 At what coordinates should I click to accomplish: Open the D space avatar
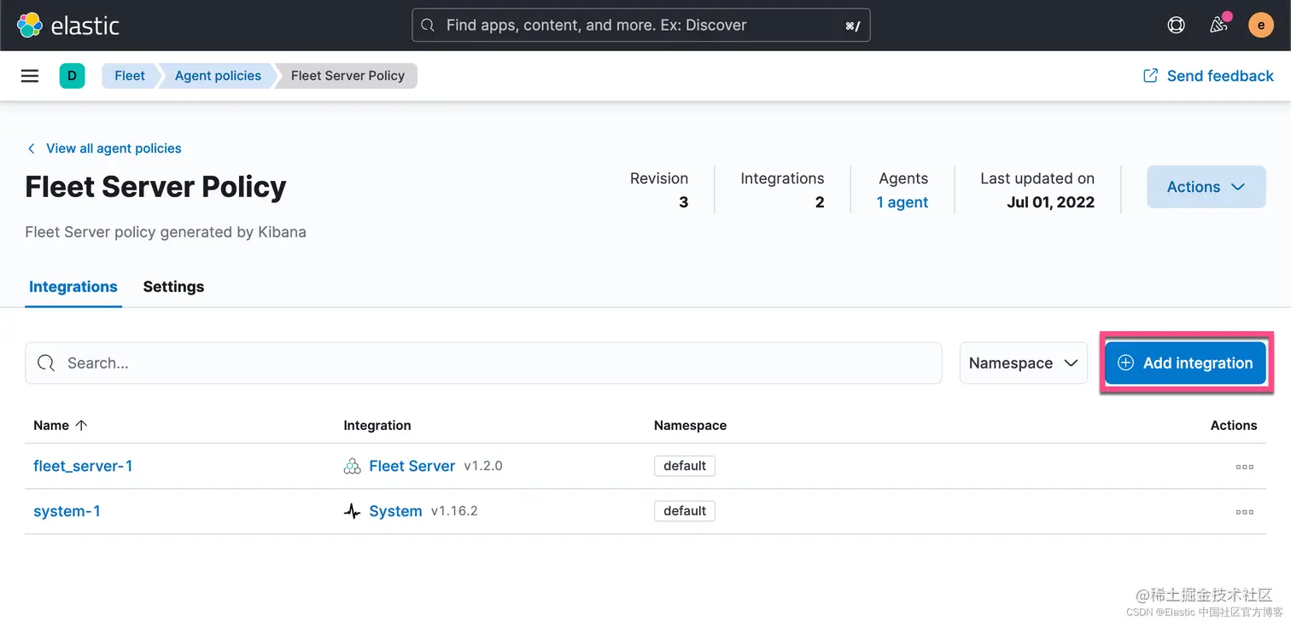click(x=72, y=76)
